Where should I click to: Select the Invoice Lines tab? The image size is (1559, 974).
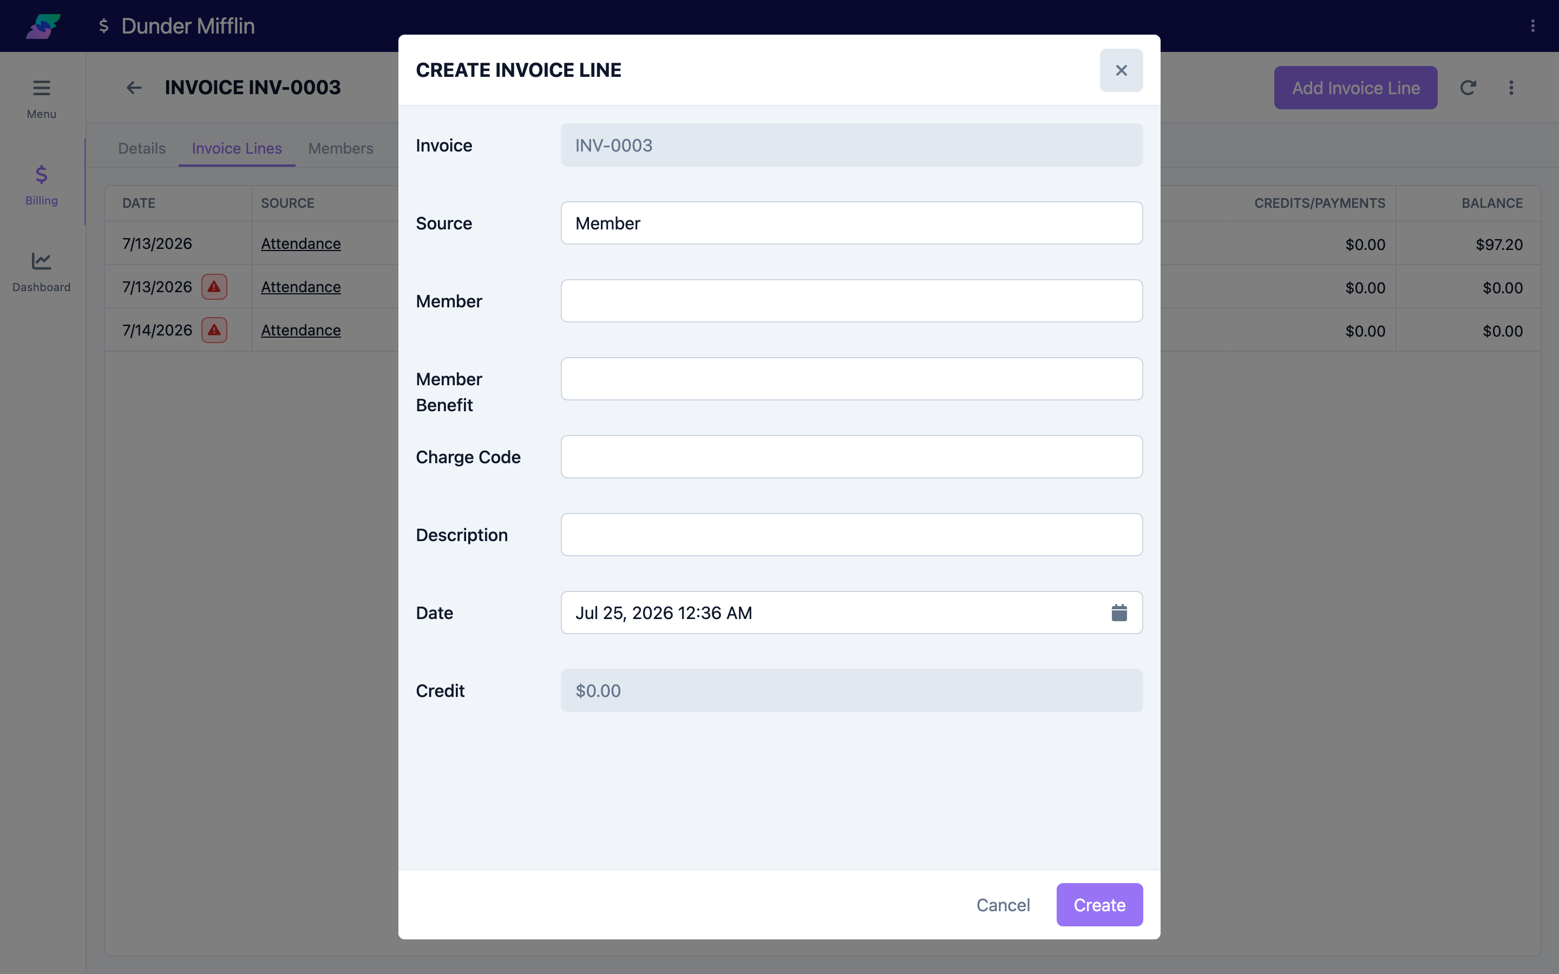point(237,148)
